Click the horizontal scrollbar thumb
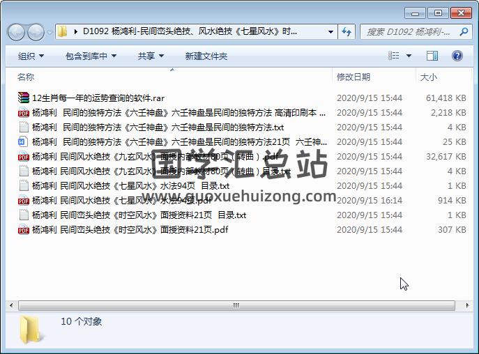 [236, 305]
